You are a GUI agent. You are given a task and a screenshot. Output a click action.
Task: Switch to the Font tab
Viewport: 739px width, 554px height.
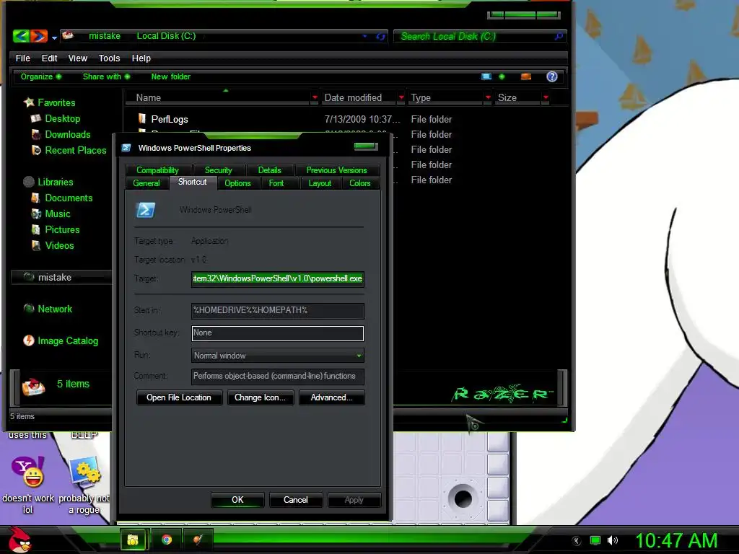[276, 183]
